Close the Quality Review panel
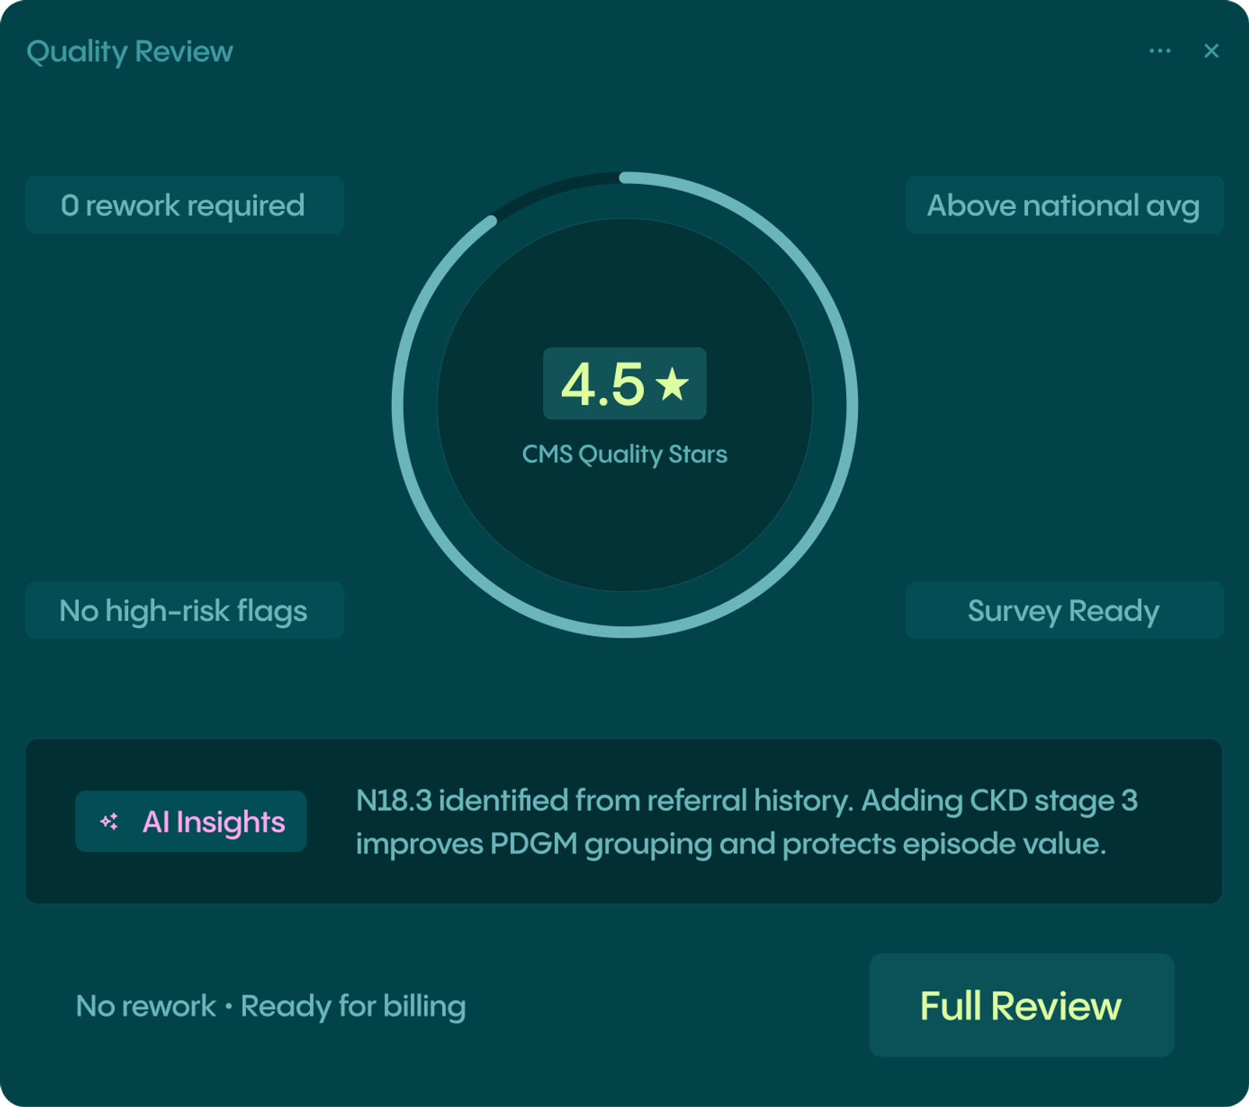Screen dimensions: 1249x1107 click(x=1211, y=51)
